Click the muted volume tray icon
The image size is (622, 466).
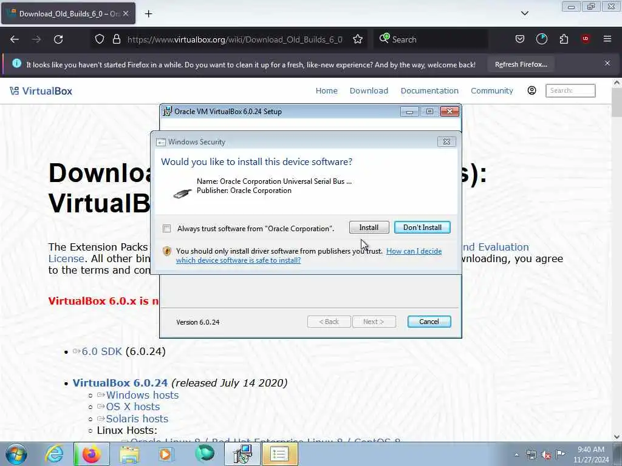pos(546,455)
